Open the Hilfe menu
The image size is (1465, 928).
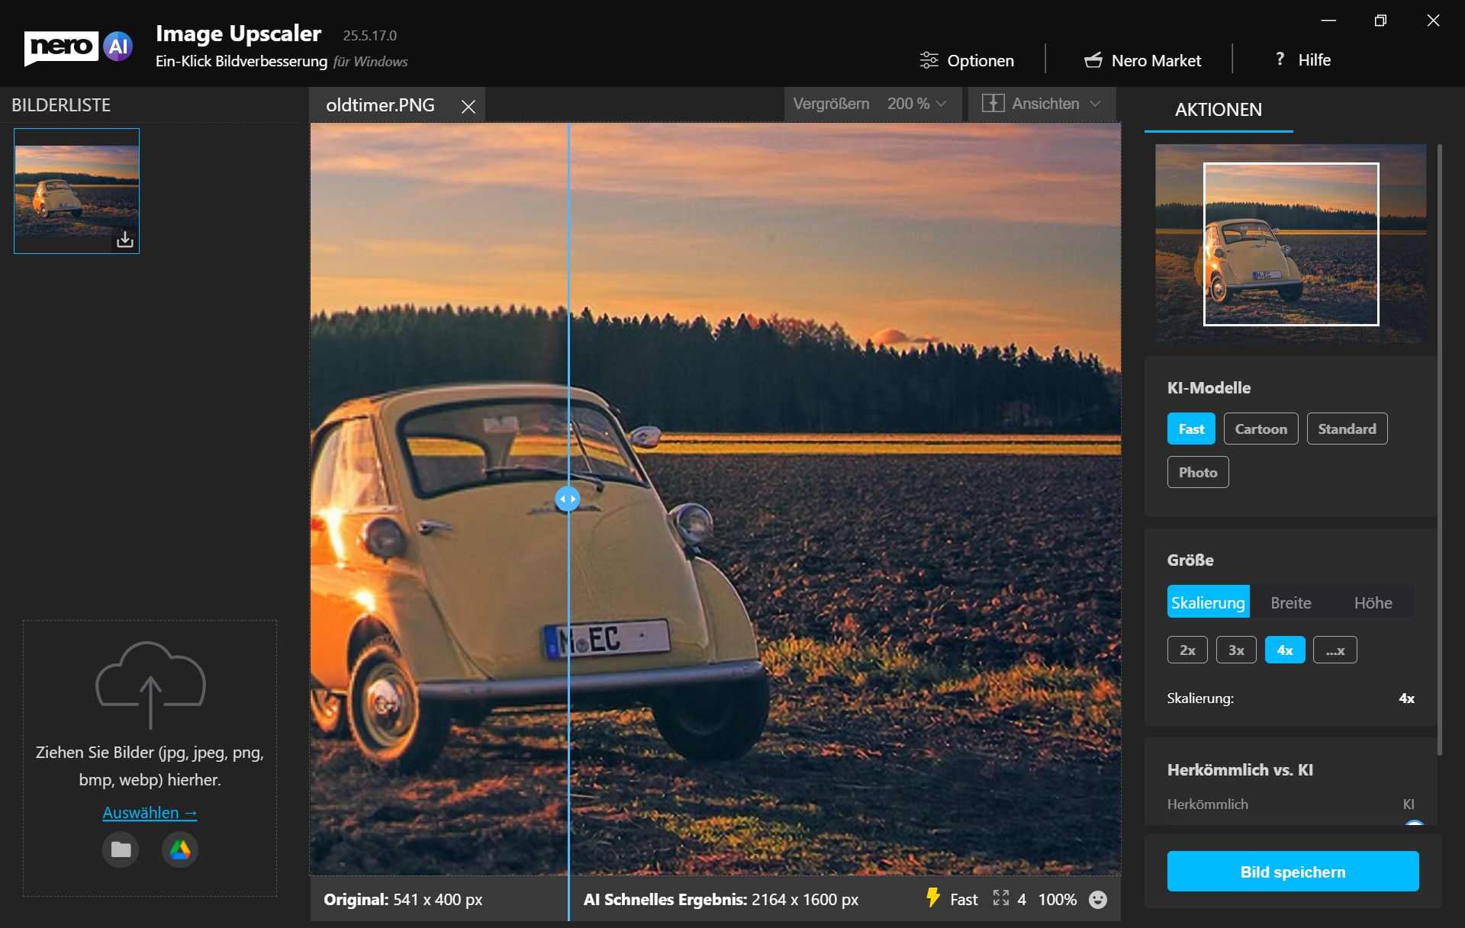tap(1302, 59)
